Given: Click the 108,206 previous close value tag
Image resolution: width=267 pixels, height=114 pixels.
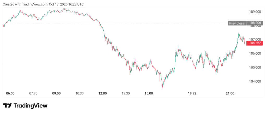Looking at the screenshot, I should click(x=255, y=23).
